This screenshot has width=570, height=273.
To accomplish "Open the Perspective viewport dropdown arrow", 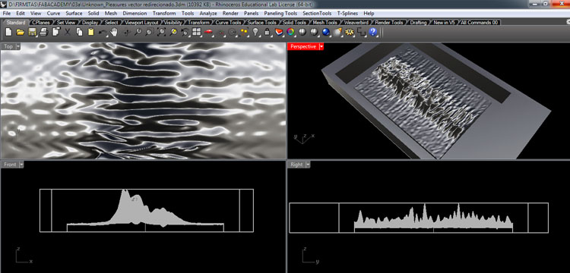I will click(321, 46).
